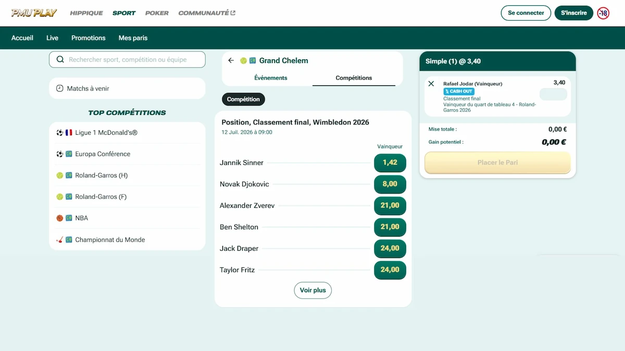This screenshot has height=351, width=625.
Task: Click the soccer ball icon for Europa Conférence
Action: tap(59, 154)
